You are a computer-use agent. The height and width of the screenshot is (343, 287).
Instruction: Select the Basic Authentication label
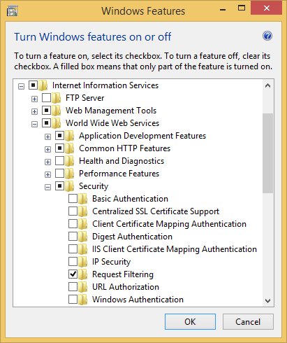(x=130, y=199)
